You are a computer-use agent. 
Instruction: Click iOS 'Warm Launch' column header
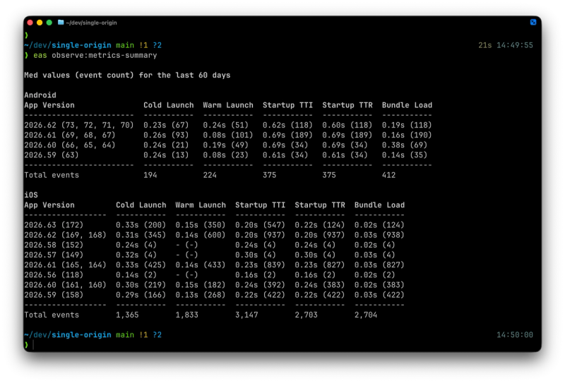(x=201, y=205)
